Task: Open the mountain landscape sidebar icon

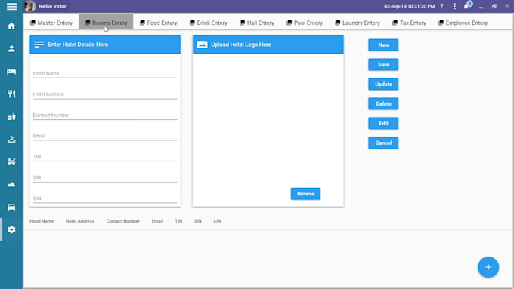Action: click(x=11, y=185)
